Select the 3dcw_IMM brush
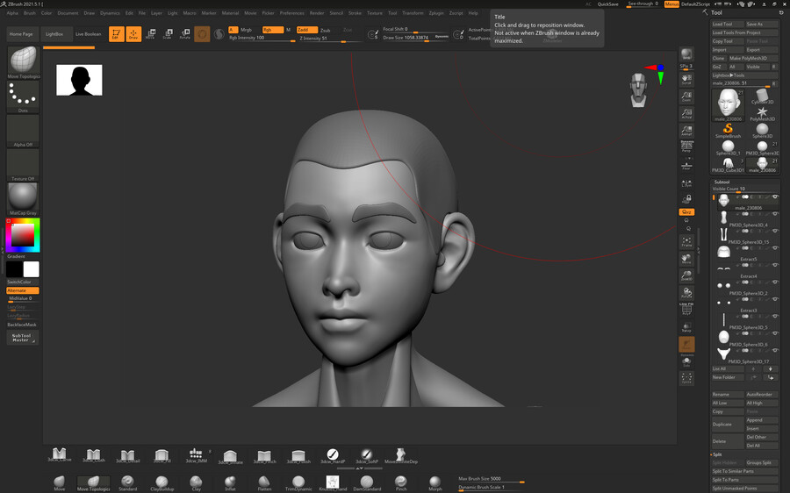The image size is (790, 493). [x=196, y=454]
